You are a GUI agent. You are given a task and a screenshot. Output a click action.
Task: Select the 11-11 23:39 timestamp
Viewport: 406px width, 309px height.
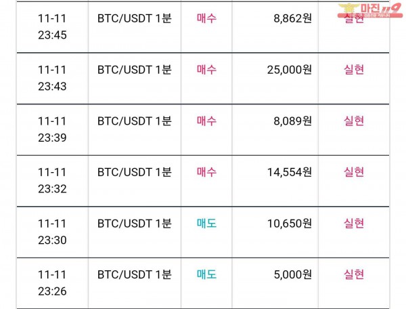pyautogui.click(x=52, y=129)
